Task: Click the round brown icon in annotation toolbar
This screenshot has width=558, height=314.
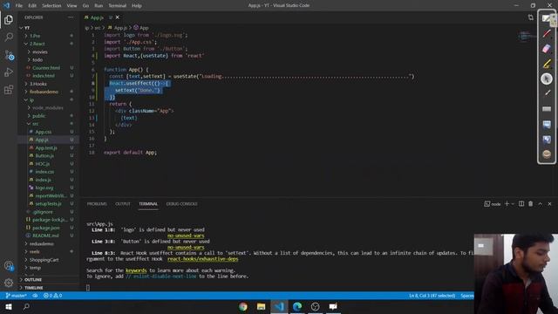Action: [x=547, y=154]
